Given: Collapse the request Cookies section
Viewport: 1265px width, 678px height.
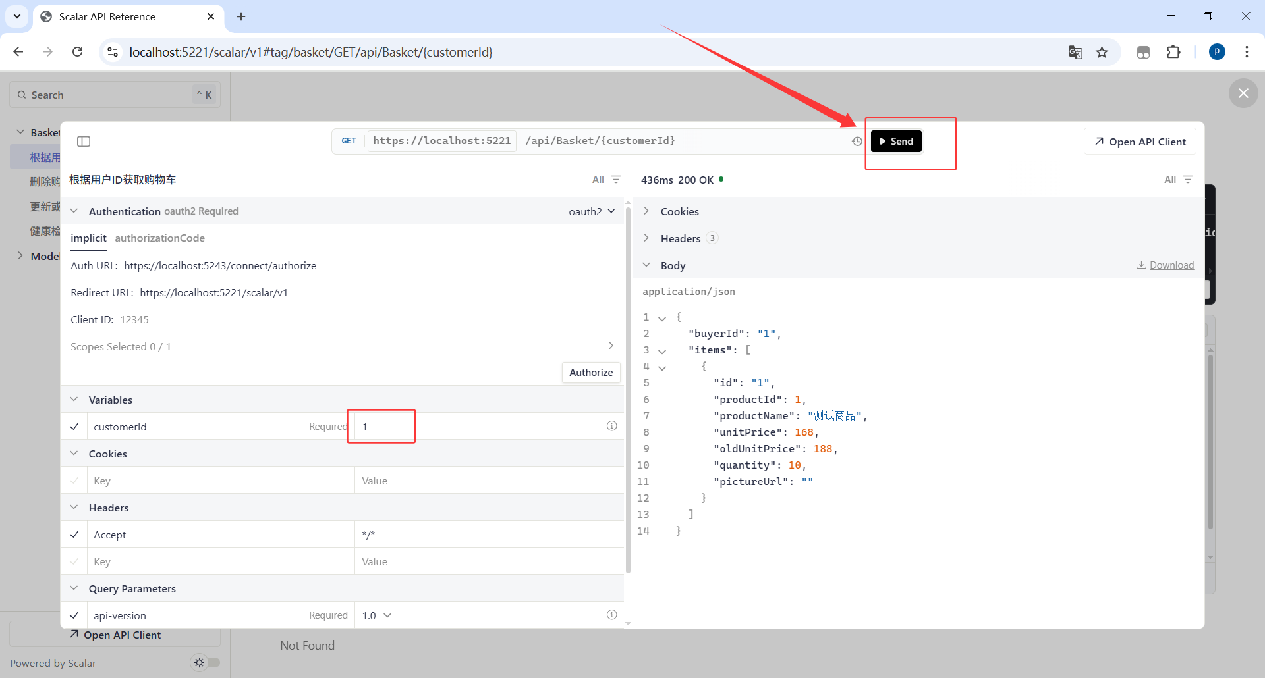Looking at the screenshot, I should coord(74,454).
